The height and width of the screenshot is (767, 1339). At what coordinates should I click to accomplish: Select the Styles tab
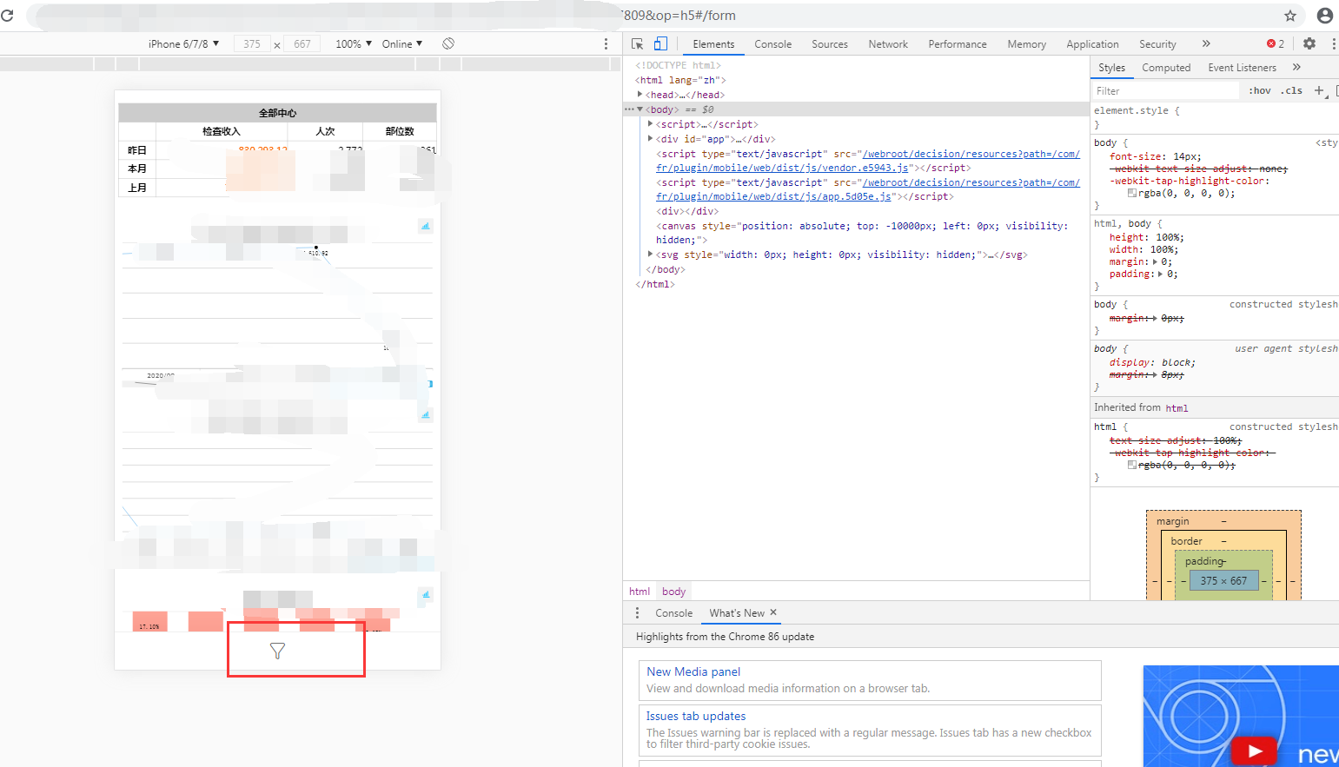[x=1111, y=67]
